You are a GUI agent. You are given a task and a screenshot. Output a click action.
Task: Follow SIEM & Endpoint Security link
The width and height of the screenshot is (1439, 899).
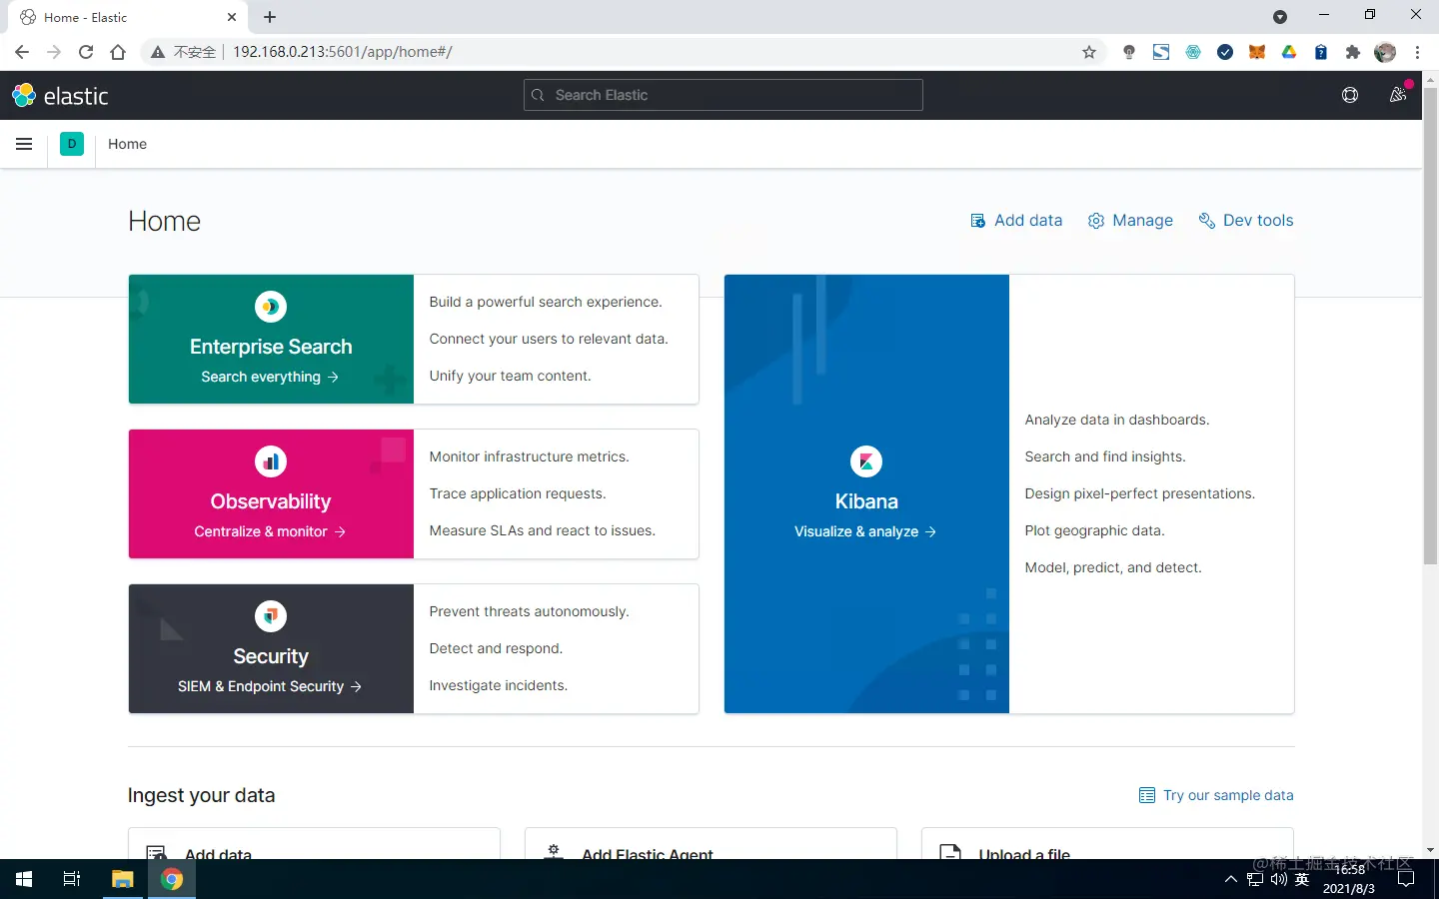pyautogui.click(x=270, y=686)
